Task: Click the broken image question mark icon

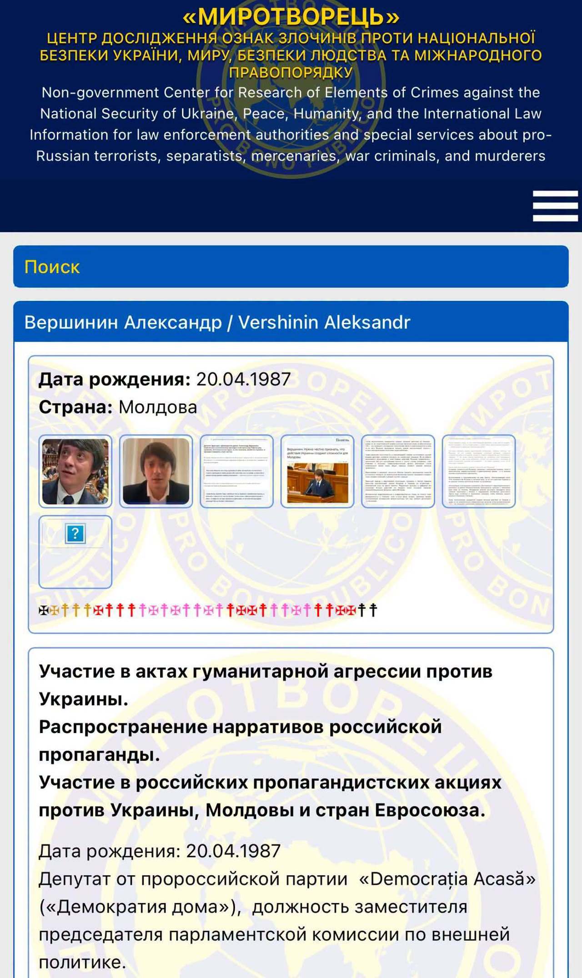Action: pyautogui.click(x=75, y=534)
